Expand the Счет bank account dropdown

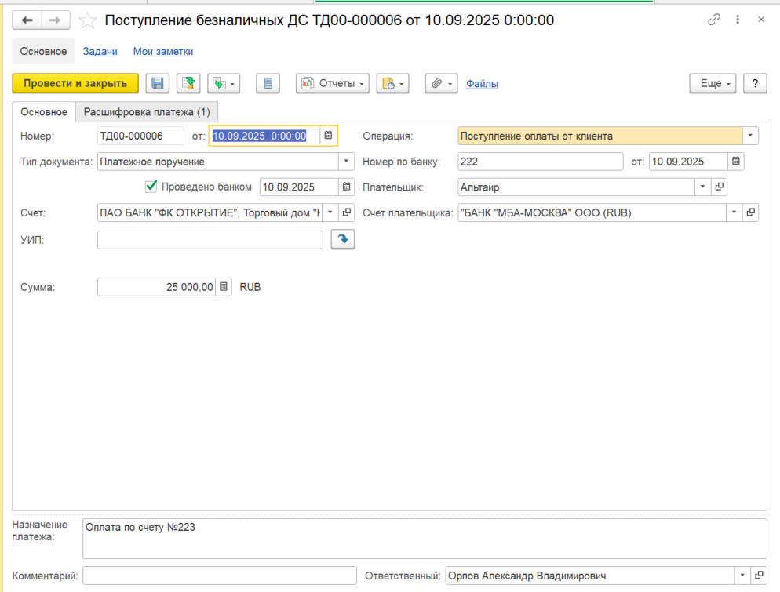(x=330, y=212)
